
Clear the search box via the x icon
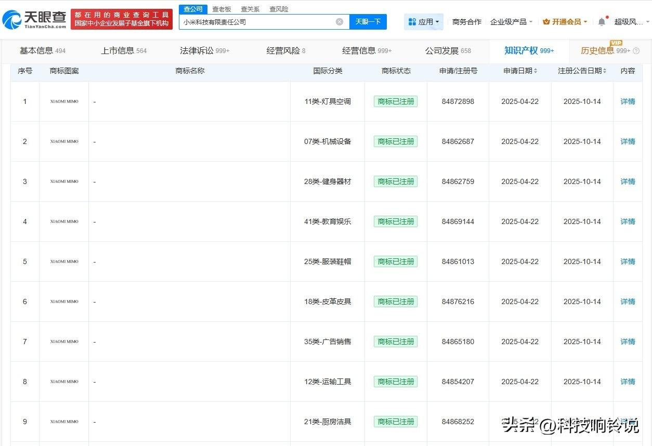click(x=340, y=21)
